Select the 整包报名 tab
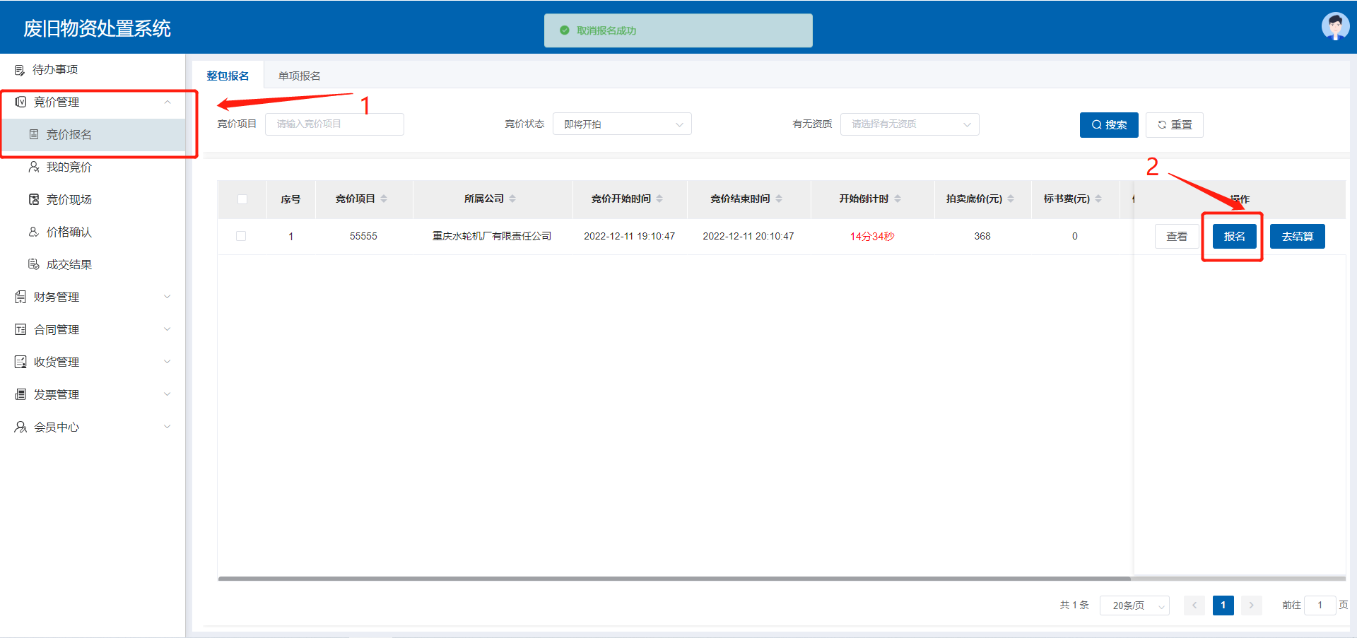Screen dimensions: 1357x638 pyautogui.click(x=228, y=76)
